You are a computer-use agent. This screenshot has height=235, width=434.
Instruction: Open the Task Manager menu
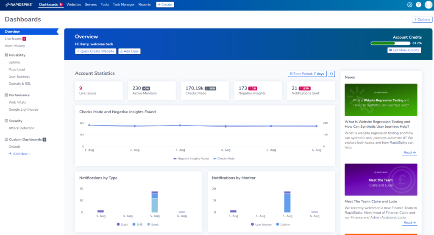(123, 4)
